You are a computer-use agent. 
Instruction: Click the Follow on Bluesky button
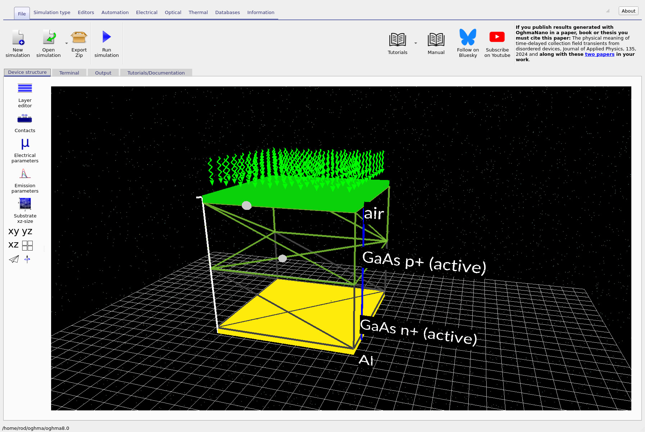tap(467, 42)
